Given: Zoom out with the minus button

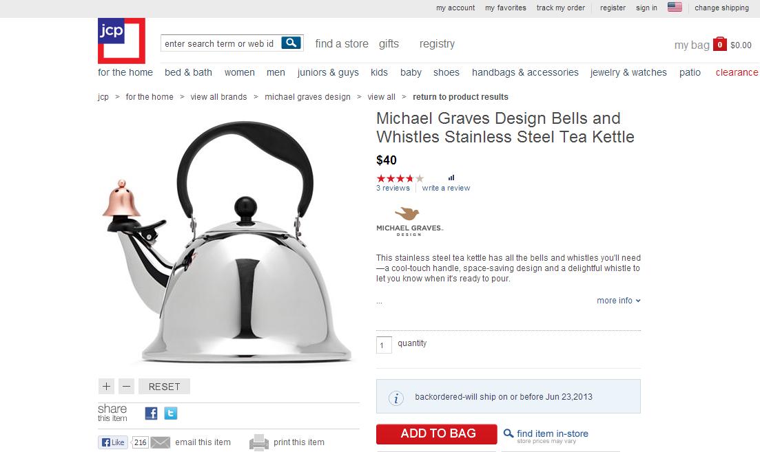Looking at the screenshot, I should tap(126, 386).
